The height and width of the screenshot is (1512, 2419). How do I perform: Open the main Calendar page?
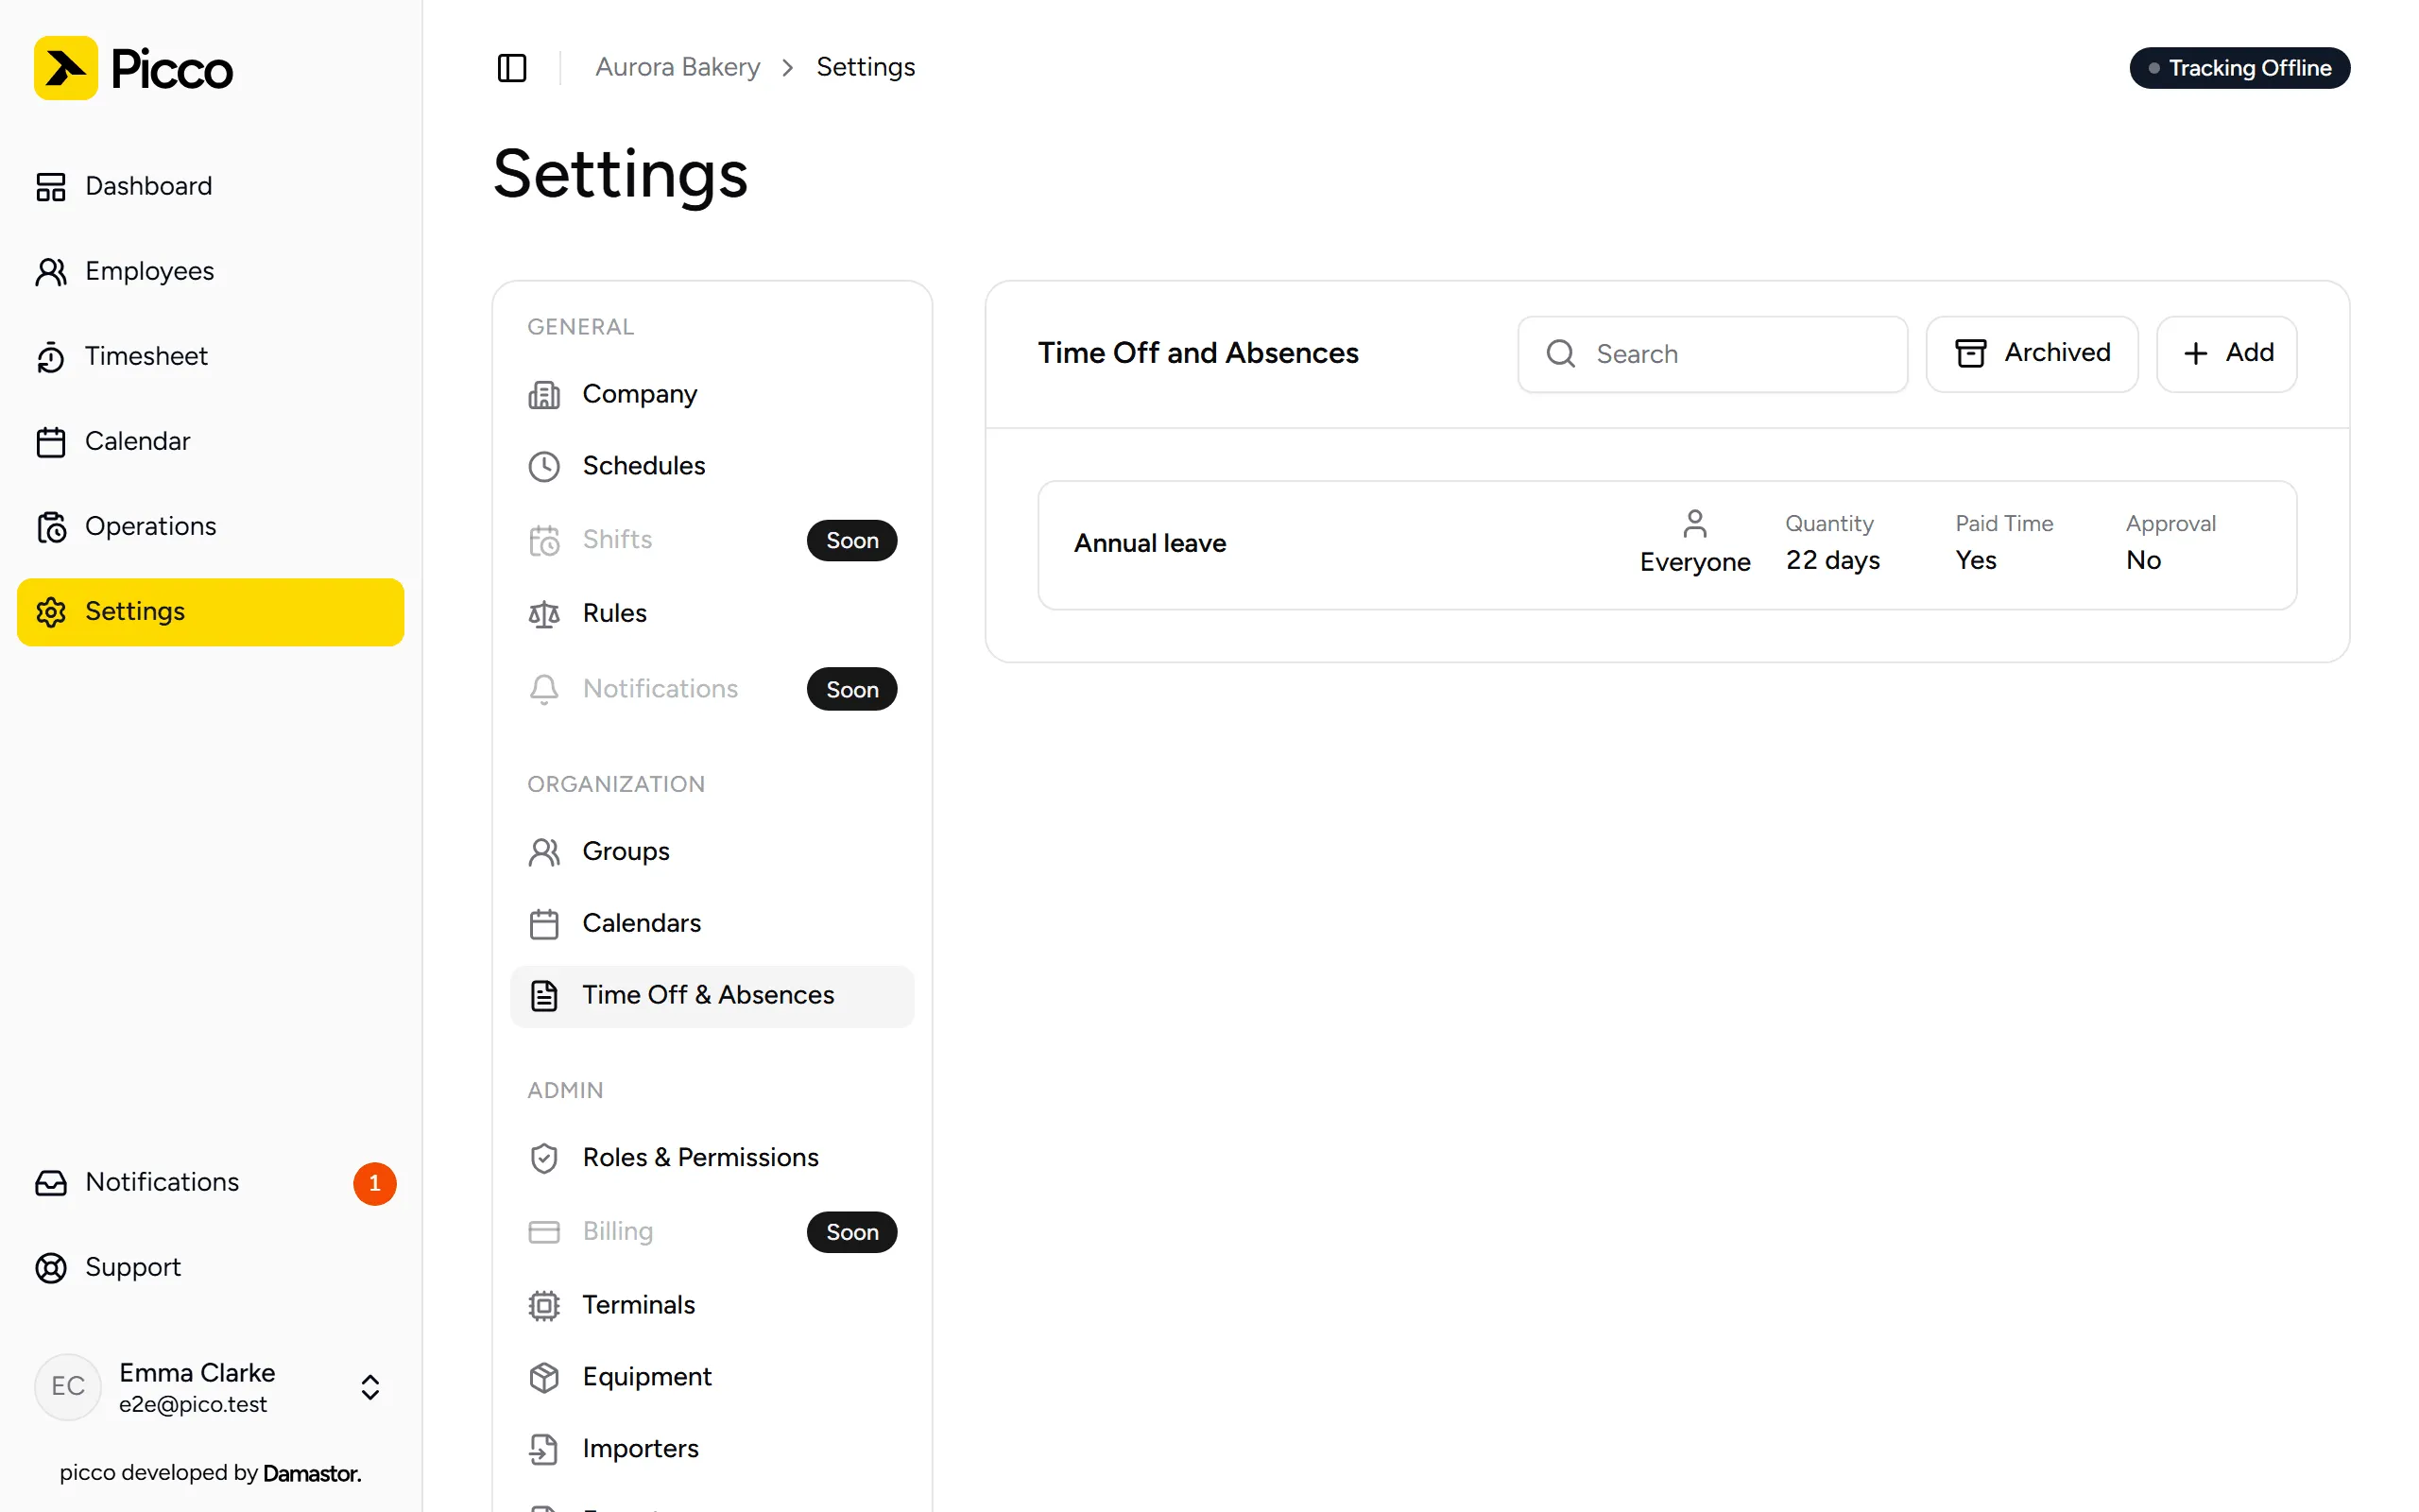coord(210,441)
